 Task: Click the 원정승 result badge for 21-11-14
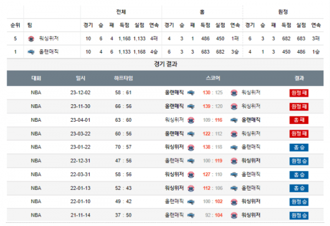tap(299, 215)
